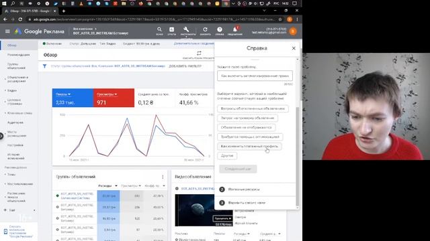Open the search magnifier in the Ads header
The image size is (430, 241).
click(x=159, y=29)
